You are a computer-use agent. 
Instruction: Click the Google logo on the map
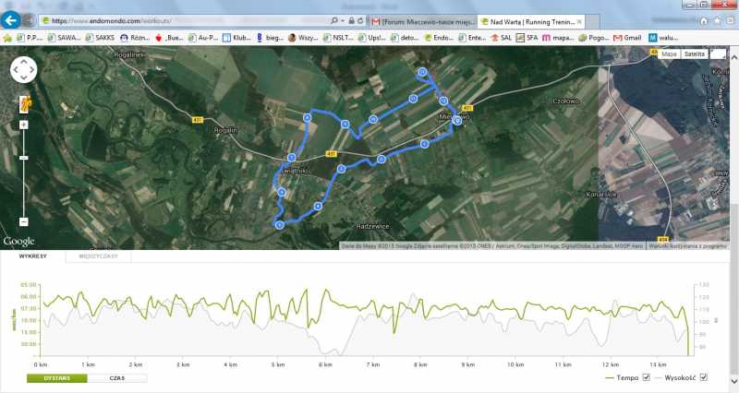coord(18,242)
